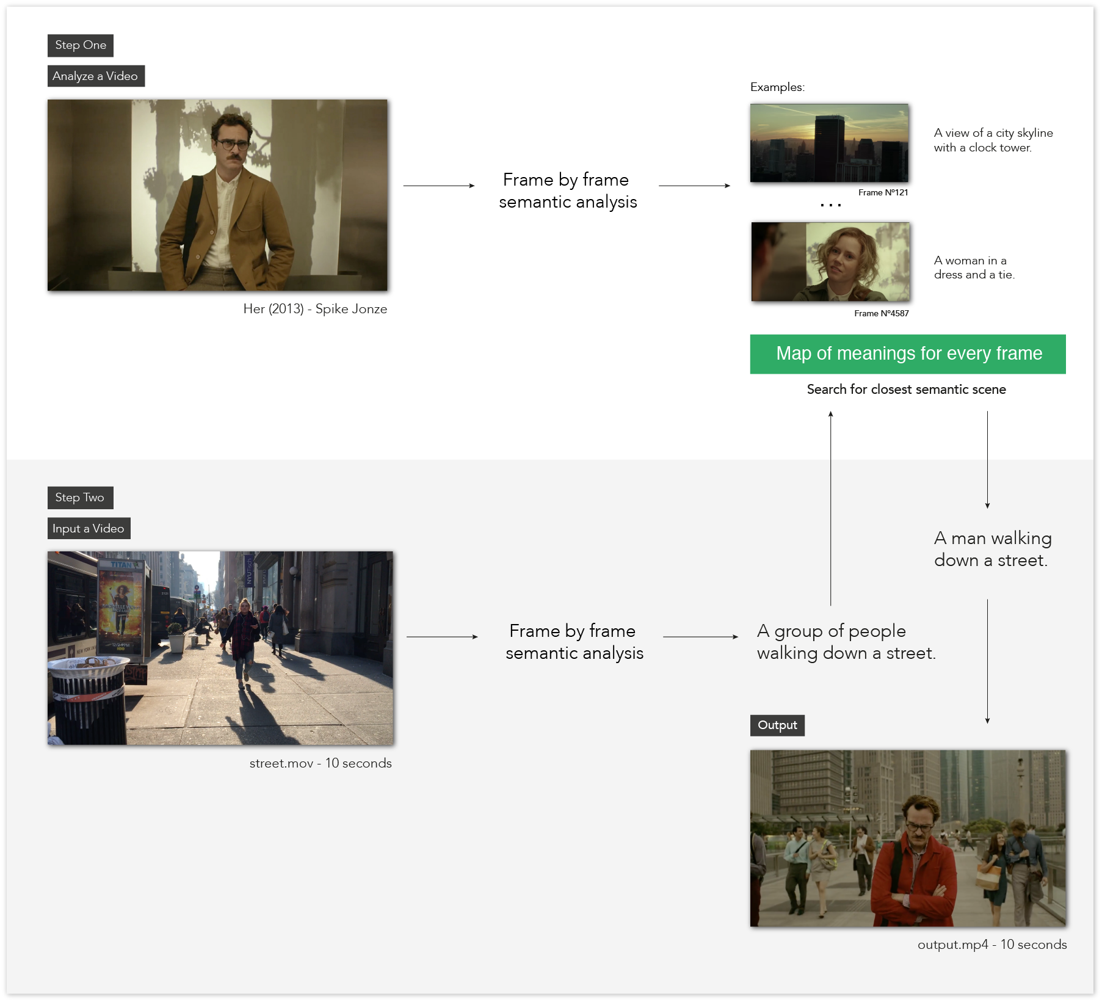The width and height of the screenshot is (1102, 1002).
Task: Click the lower Frame by frame semantic analysis text
Action: pos(575,642)
